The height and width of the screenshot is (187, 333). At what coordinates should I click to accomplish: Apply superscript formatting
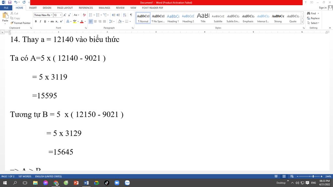click(61, 21)
